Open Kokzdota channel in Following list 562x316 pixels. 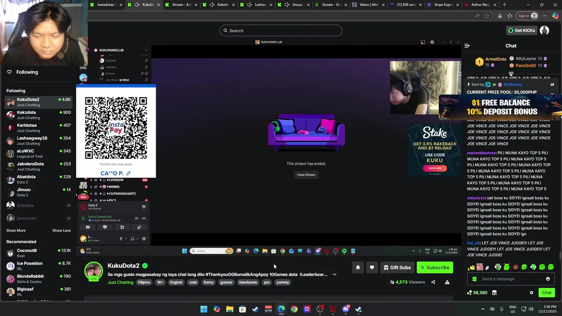[x=39, y=115]
